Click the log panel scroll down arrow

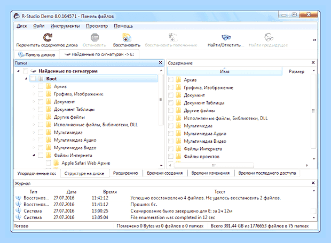point(314,217)
